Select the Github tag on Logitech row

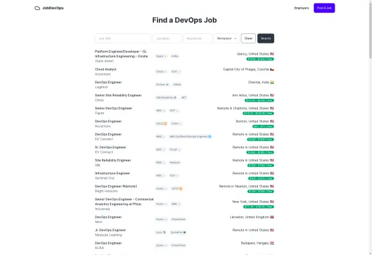click(x=177, y=85)
